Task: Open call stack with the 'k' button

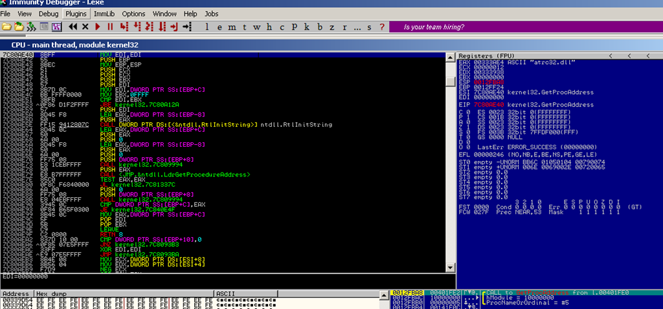Action: pyautogui.click(x=307, y=27)
